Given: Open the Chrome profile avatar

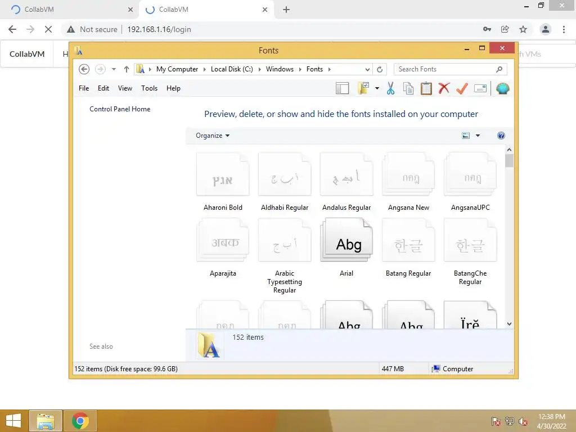Looking at the screenshot, I should [546, 29].
